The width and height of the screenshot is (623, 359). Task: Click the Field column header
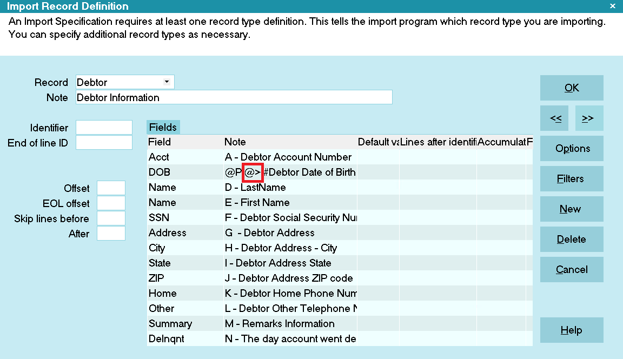pyautogui.click(x=185, y=142)
